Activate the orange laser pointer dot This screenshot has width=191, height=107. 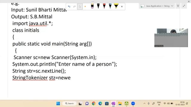[85, 7]
